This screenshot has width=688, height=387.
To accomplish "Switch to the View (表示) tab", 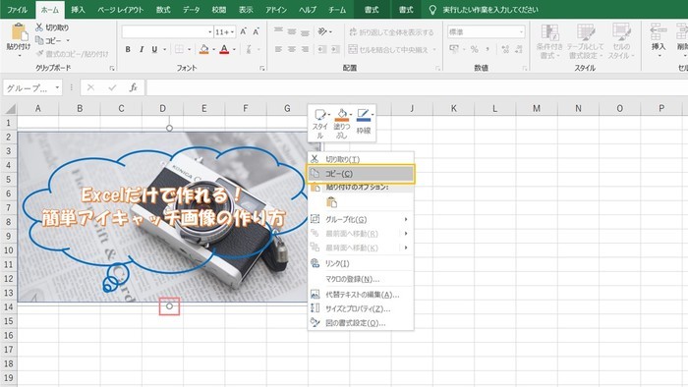I will (x=246, y=9).
